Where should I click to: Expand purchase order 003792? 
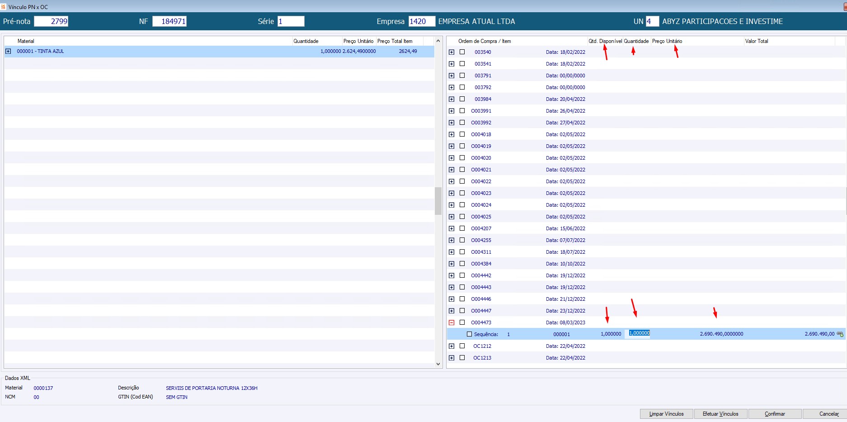tap(452, 87)
